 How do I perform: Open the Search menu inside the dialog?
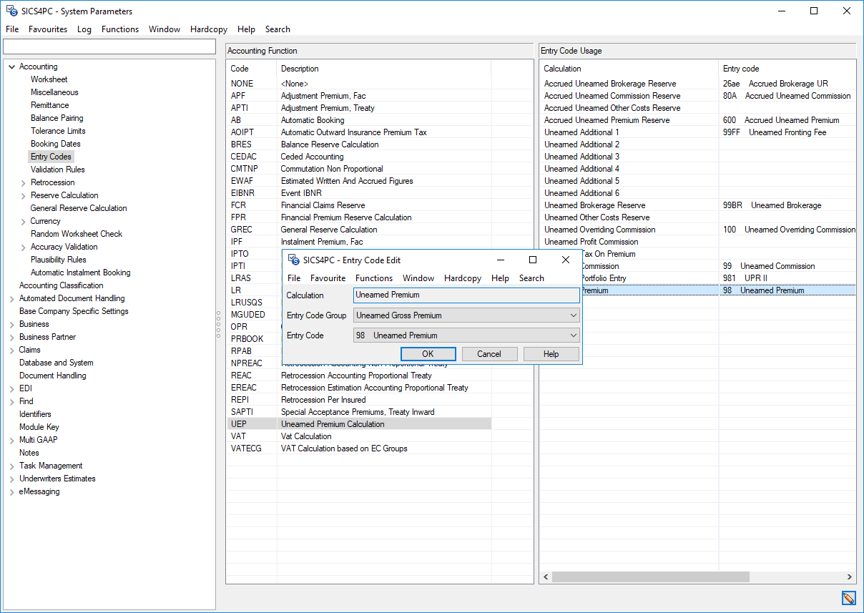click(x=531, y=278)
